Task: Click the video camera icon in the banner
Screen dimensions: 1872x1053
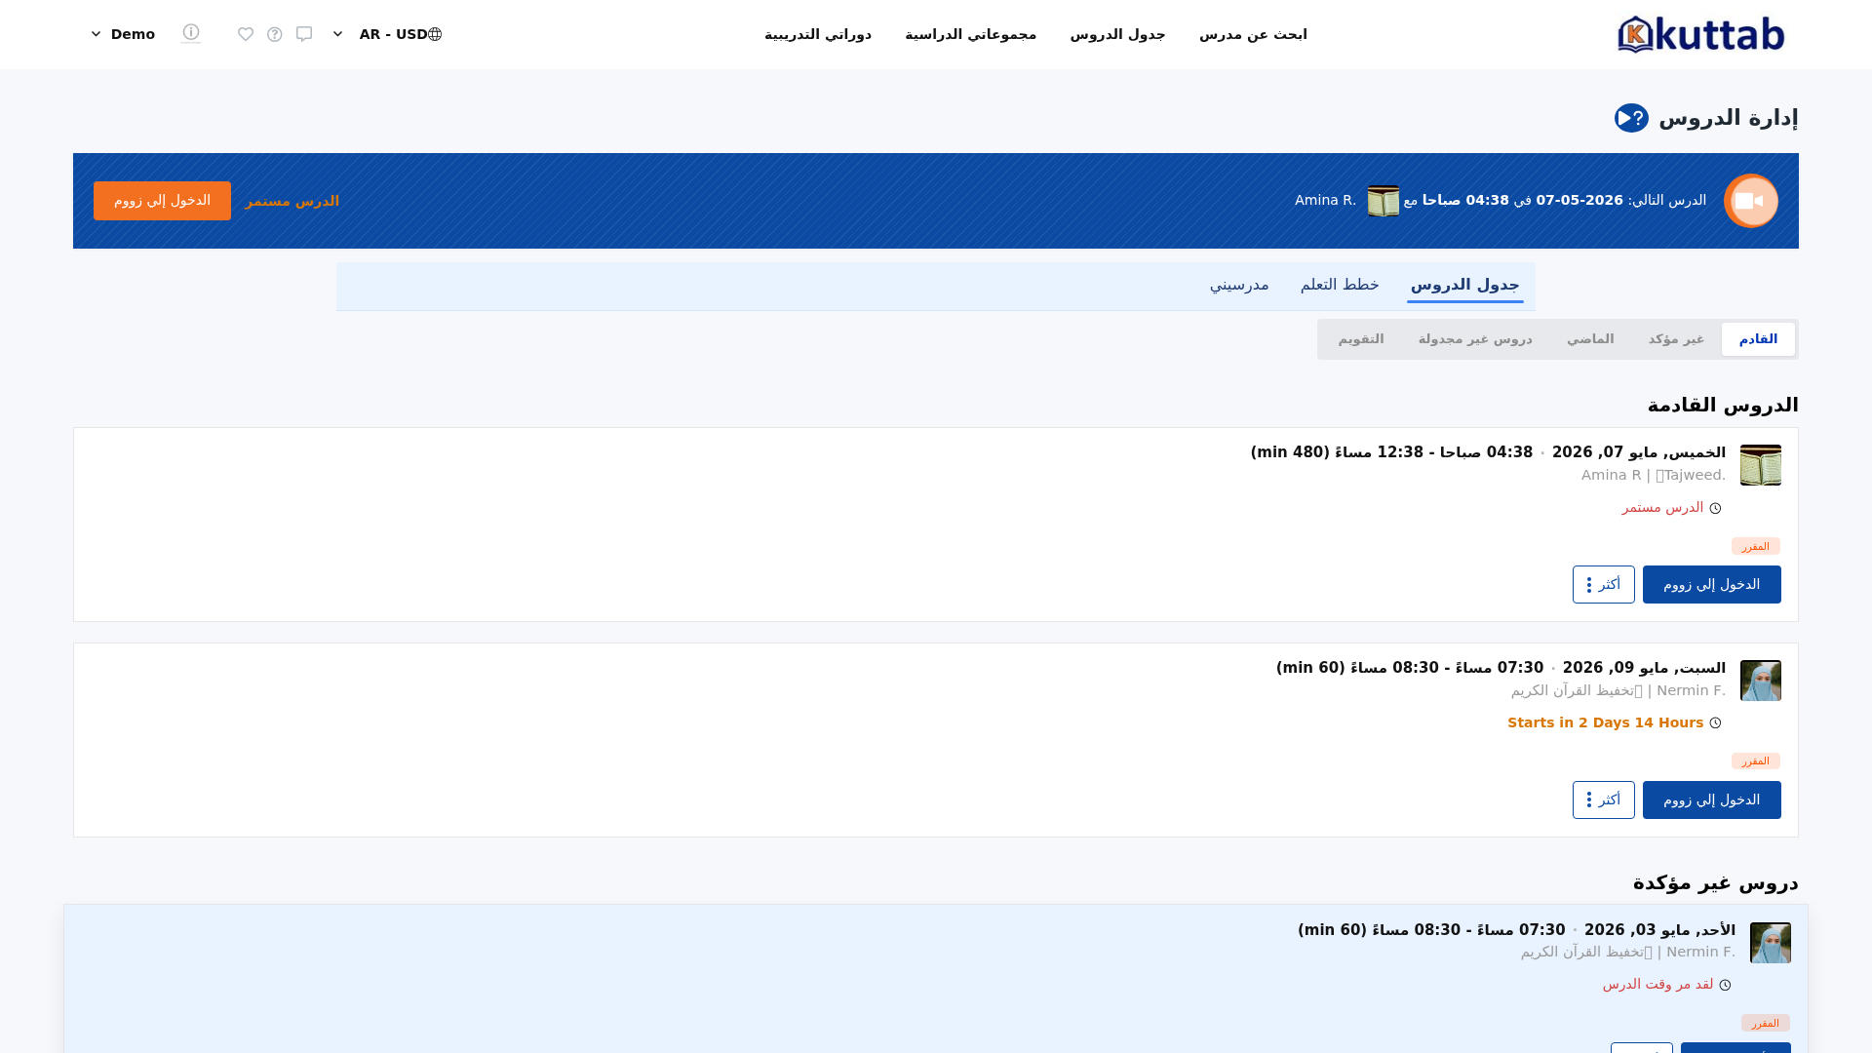Action: [1750, 201]
